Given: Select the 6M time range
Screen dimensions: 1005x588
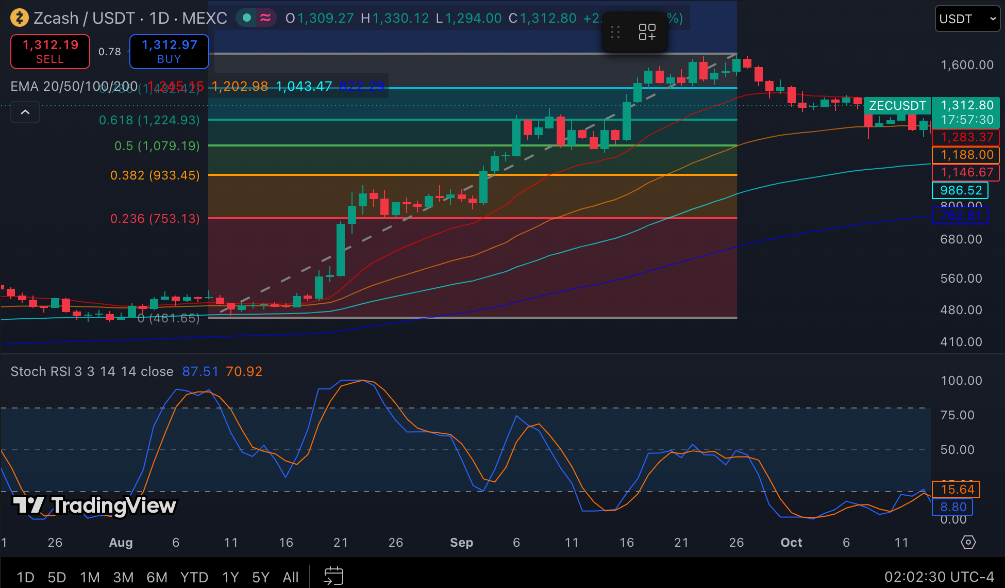Looking at the screenshot, I should click(157, 577).
